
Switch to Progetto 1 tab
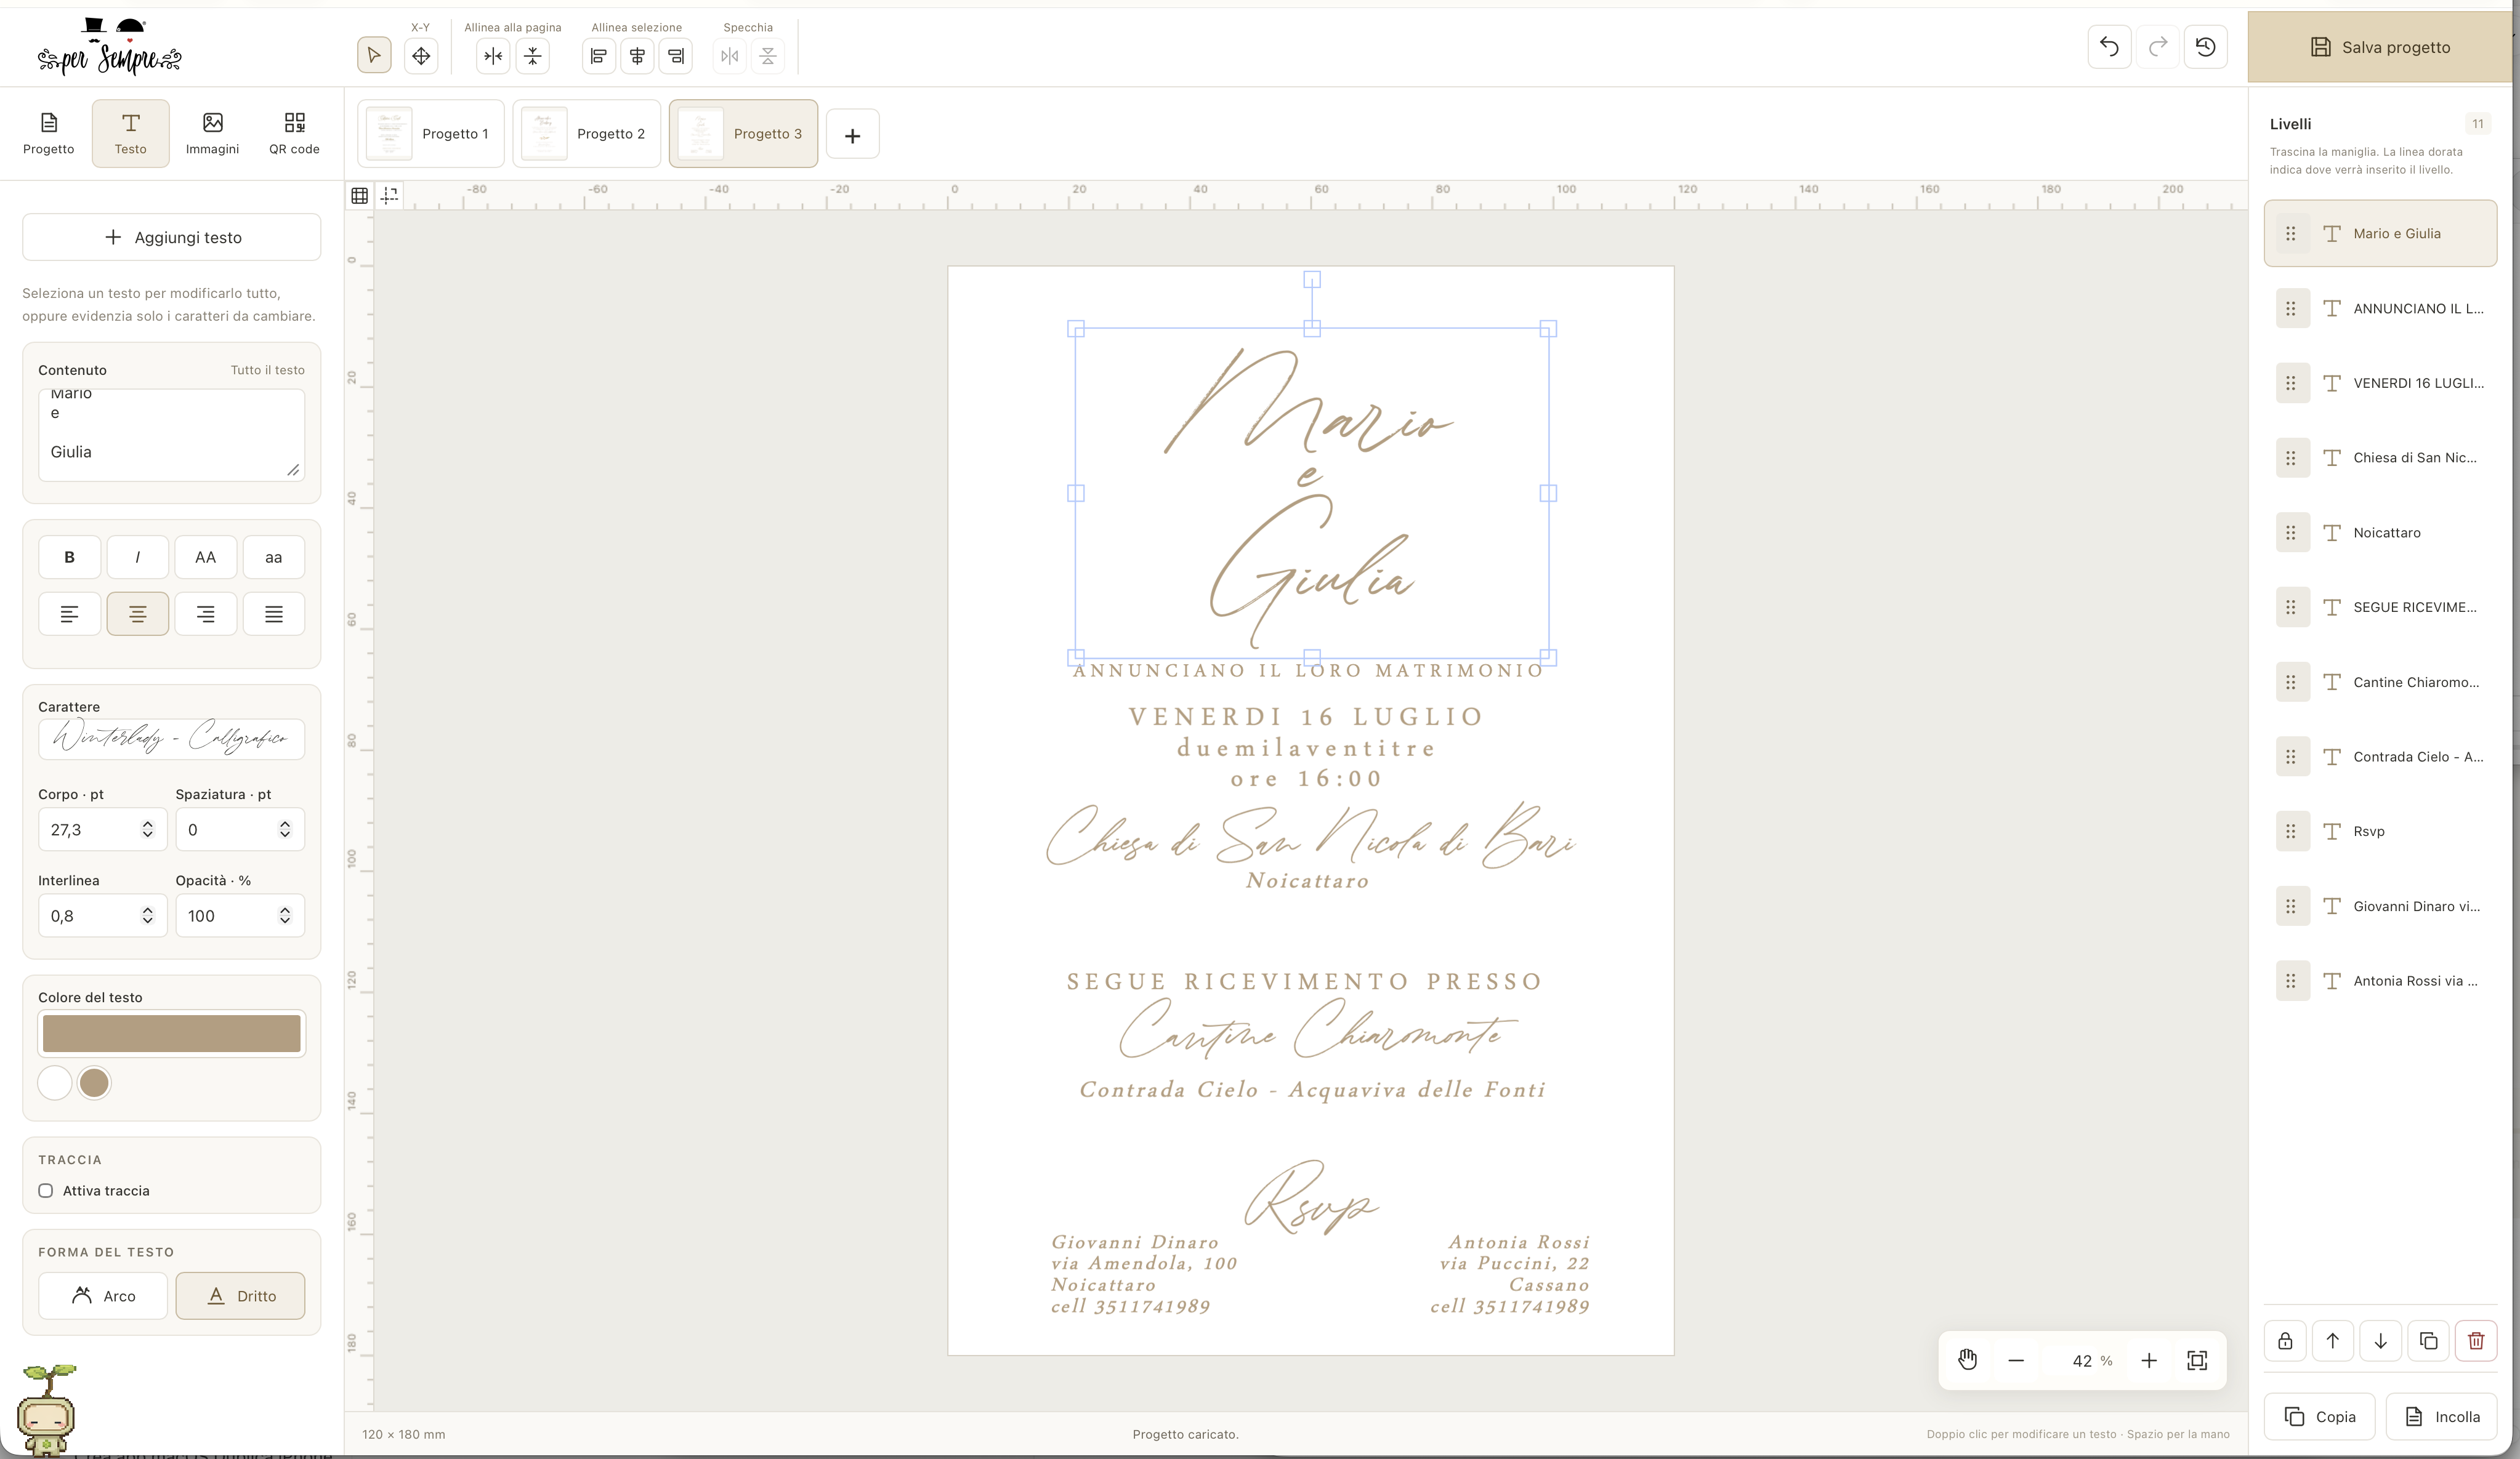431,133
